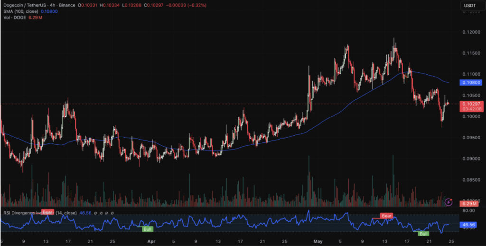Click the 0.11000 price axis value
The width and height of the screenshot is (486, 246).
pos(471,74)
